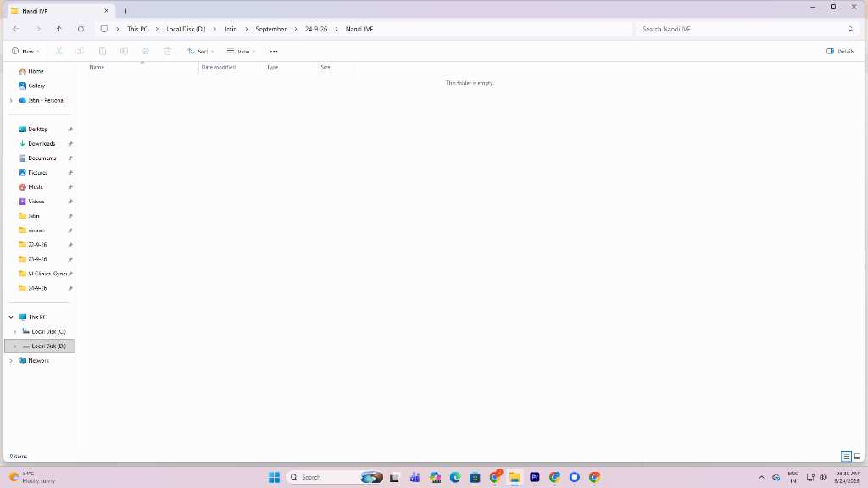Expand the Local Disk (C:) tree node
Viewport: 868px width, 488px height.
(x=15, y=331)
